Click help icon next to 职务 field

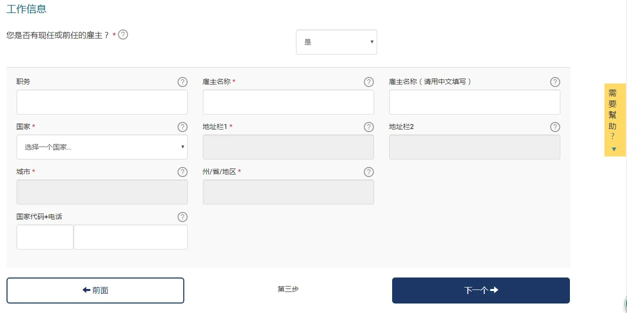[x=182, y=82]
